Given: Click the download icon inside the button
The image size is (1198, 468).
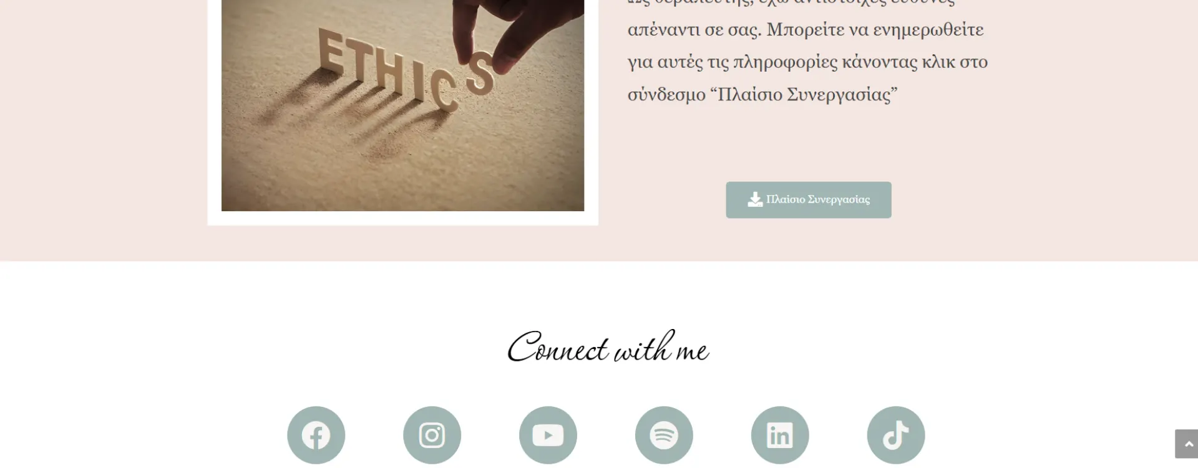Looking at the screenshot, I should pyautogui.click(x=755, y=199).
